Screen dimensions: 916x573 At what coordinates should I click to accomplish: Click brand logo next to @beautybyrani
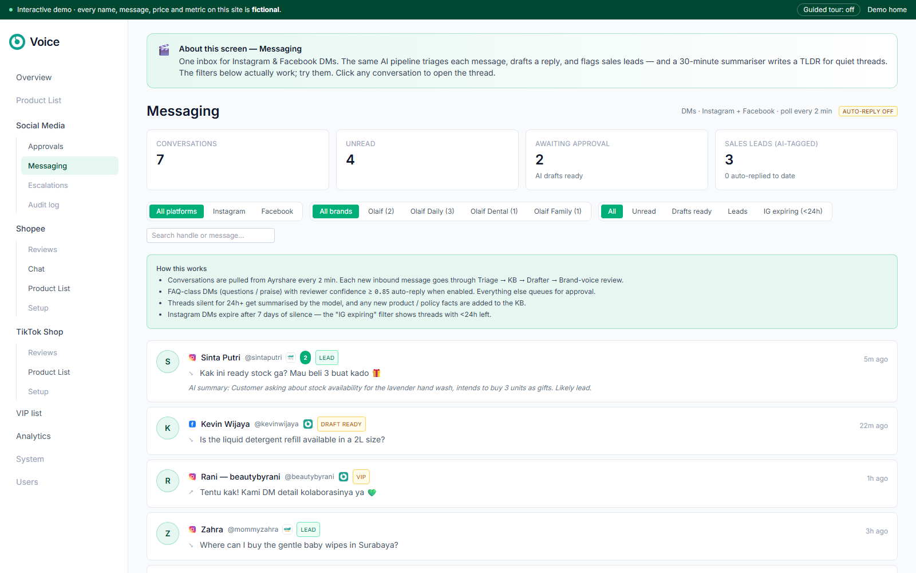click(343, 477)
